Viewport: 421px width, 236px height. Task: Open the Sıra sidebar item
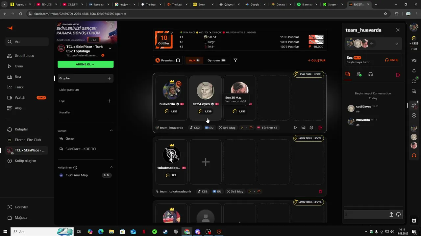pos(18,77)
